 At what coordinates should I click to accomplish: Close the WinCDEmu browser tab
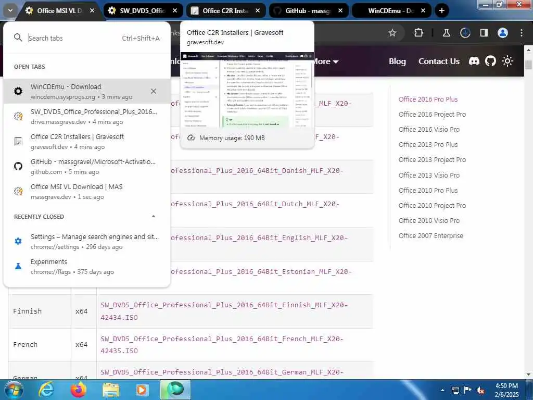tap(423, 10)
